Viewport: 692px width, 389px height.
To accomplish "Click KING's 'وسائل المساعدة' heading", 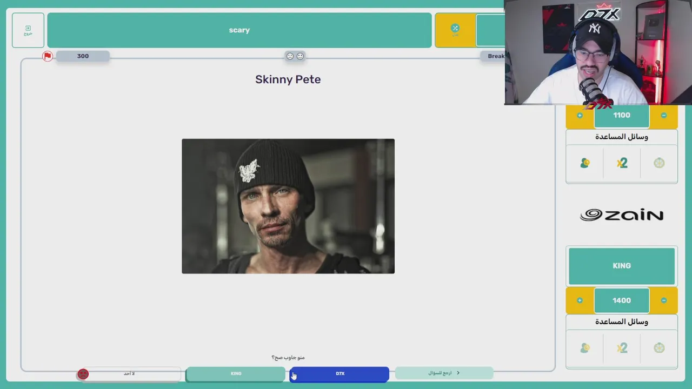I will tap(622, 322).
